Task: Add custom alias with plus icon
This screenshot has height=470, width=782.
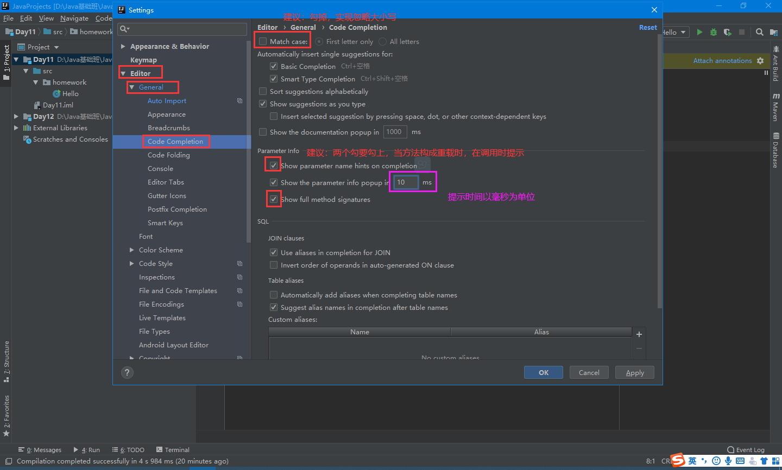Action: click(639, 334)
